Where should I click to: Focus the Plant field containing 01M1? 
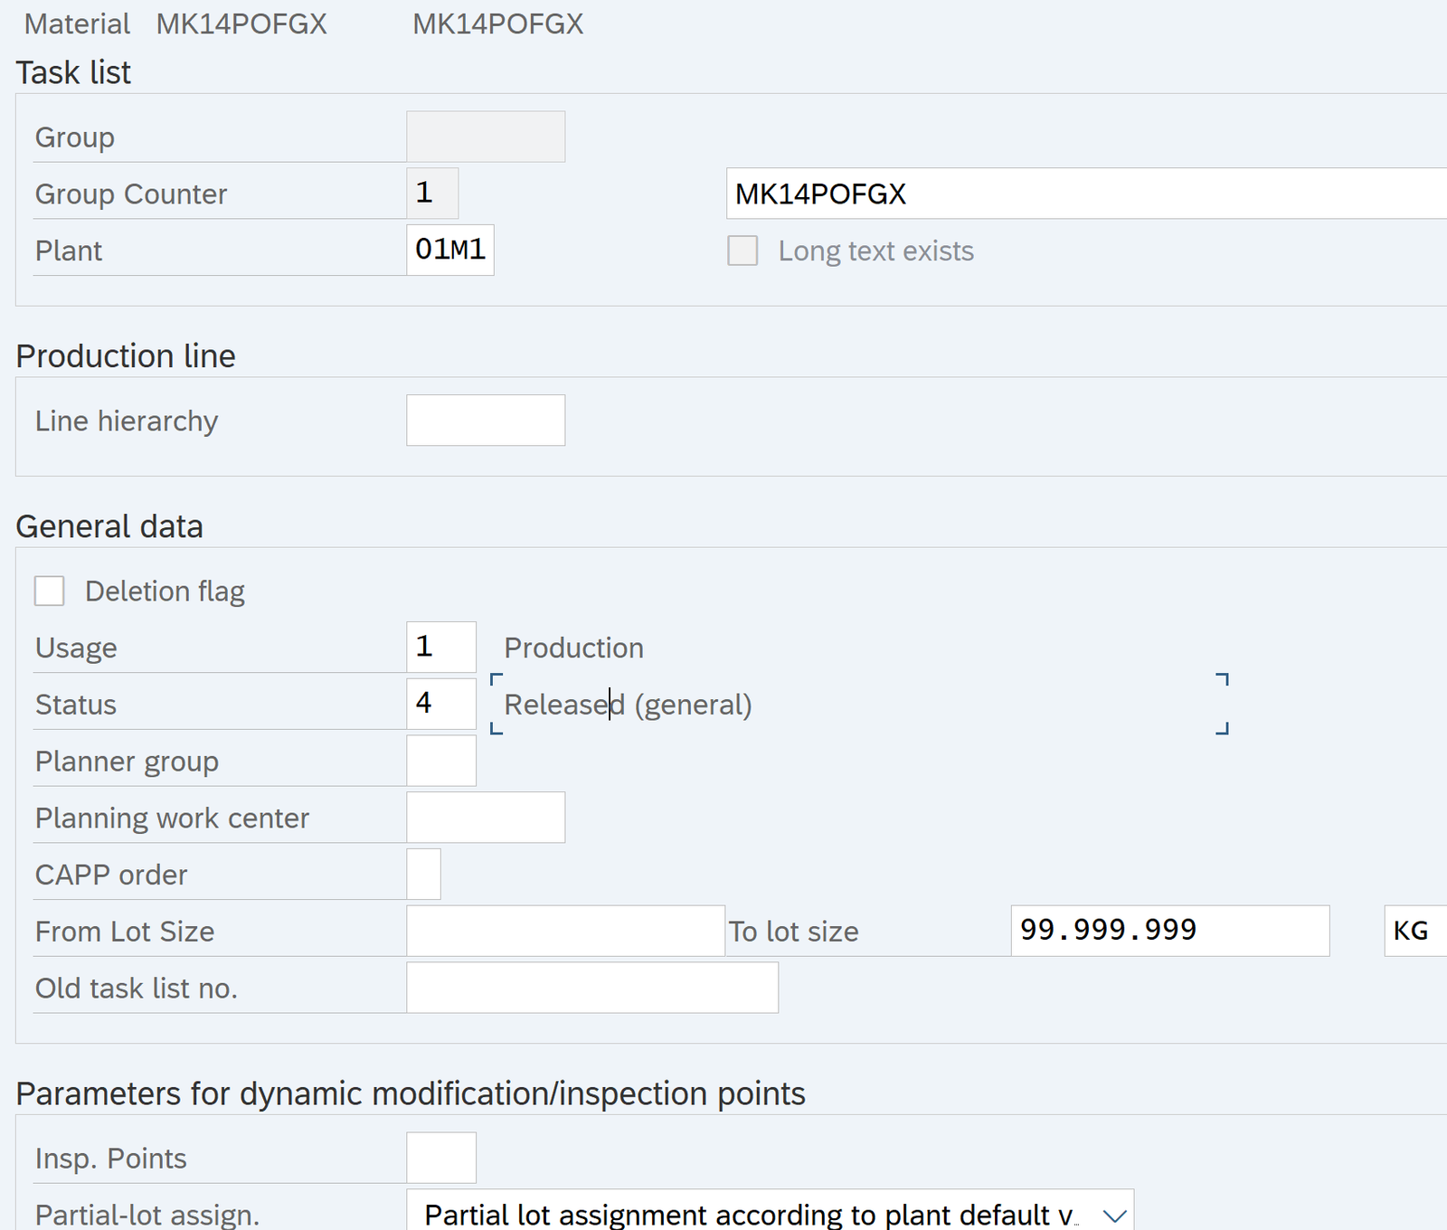click(449, 250)
